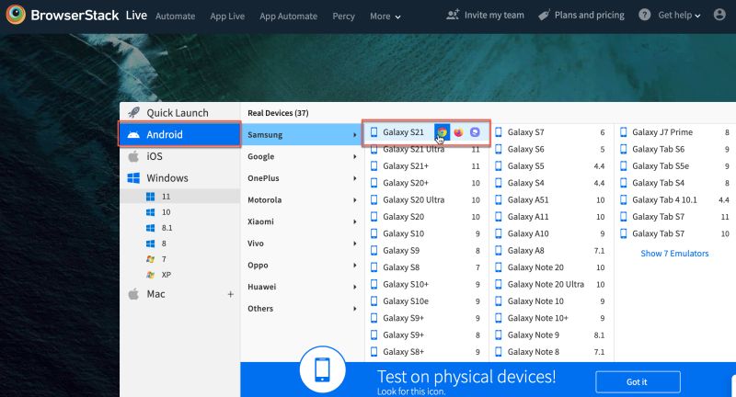Open the Plans and pricing link

coord(589,15)
